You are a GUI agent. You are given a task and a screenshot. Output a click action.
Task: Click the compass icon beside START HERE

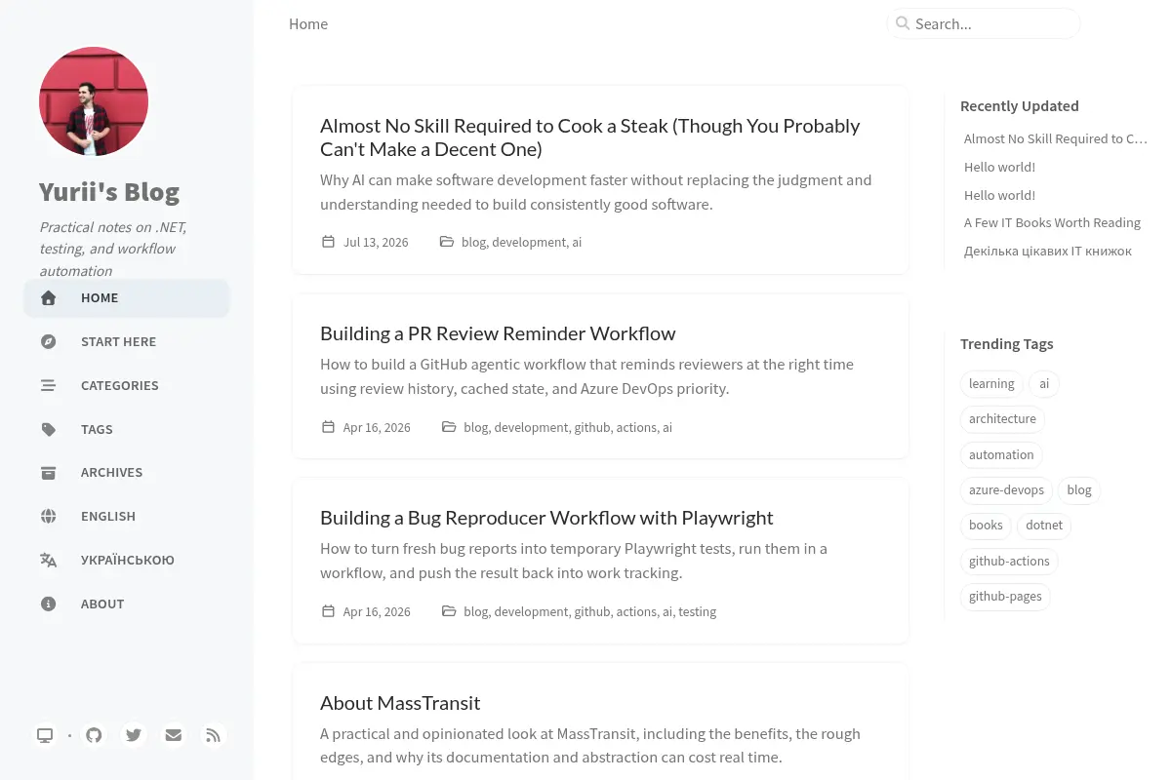[x=48, y=342]
